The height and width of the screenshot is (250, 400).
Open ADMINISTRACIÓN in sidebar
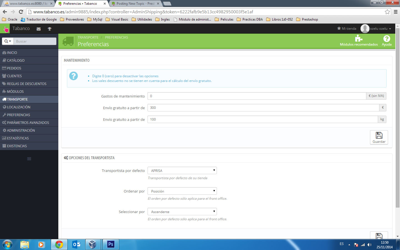29,130
